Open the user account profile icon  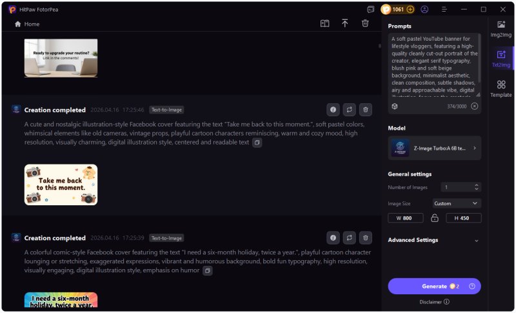point(424,10)
